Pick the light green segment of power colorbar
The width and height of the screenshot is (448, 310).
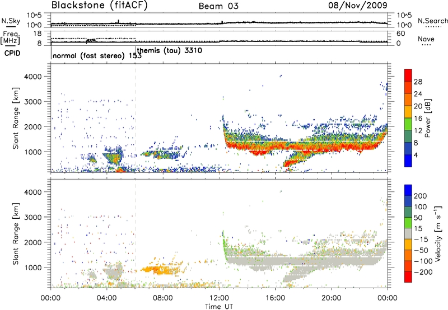pyautogui.click(x=408, y=124)
